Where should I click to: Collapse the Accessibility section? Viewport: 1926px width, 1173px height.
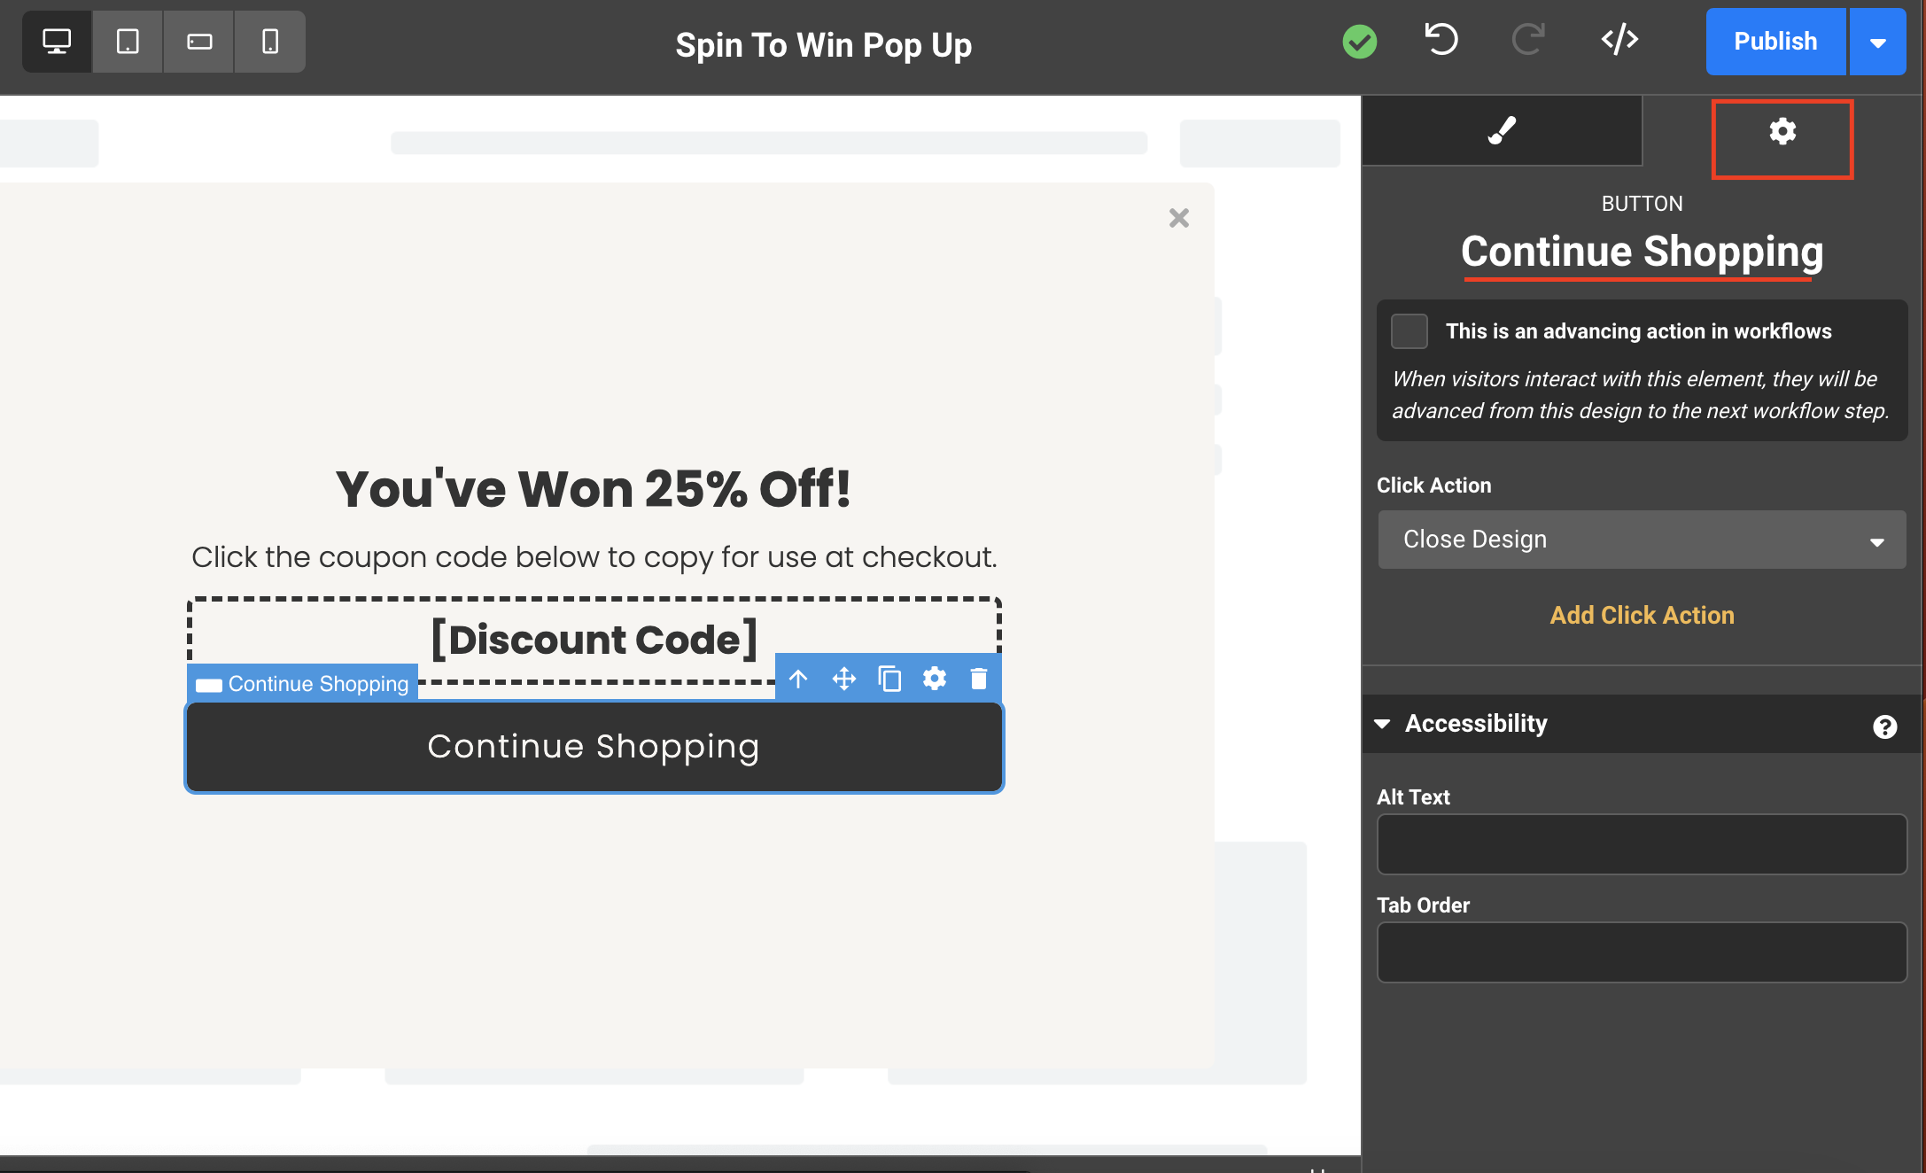point(1382,724)
